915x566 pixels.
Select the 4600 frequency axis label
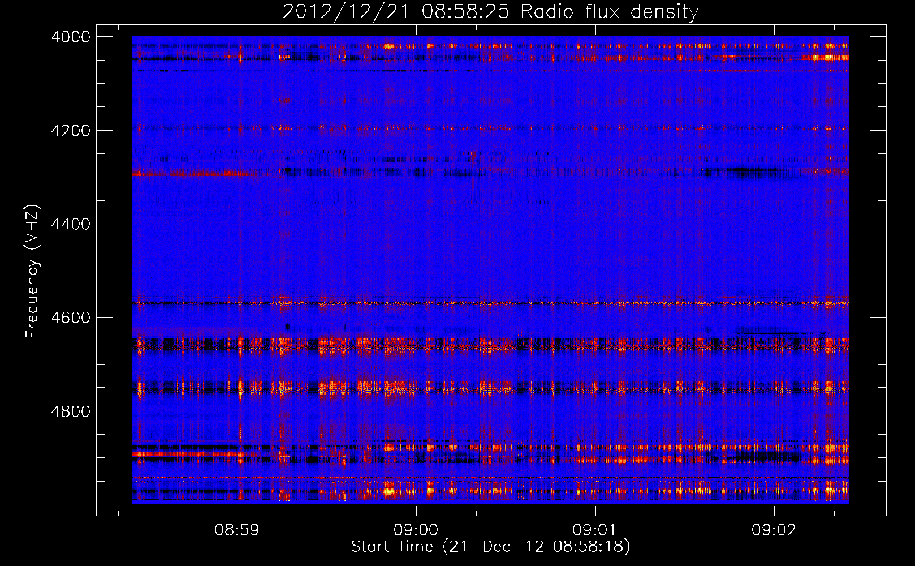pos(71,318)
